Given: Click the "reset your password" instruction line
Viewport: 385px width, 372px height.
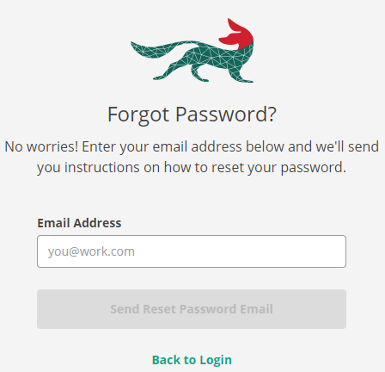Looking at the screenshot, I should (x=192, y=167).
